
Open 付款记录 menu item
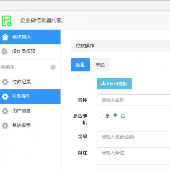(x=30, y=82)
